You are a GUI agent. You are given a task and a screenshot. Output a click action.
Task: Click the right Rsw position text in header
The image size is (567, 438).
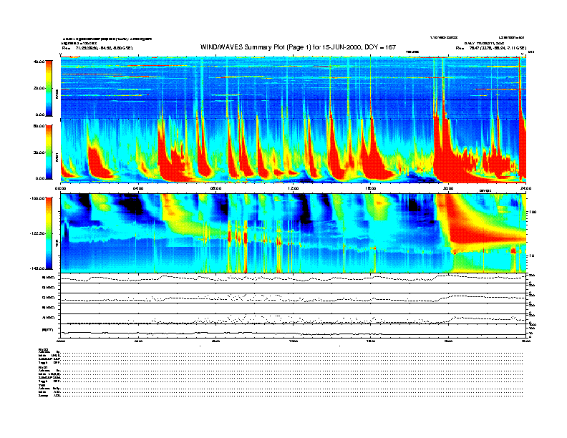tap(490, 48)
